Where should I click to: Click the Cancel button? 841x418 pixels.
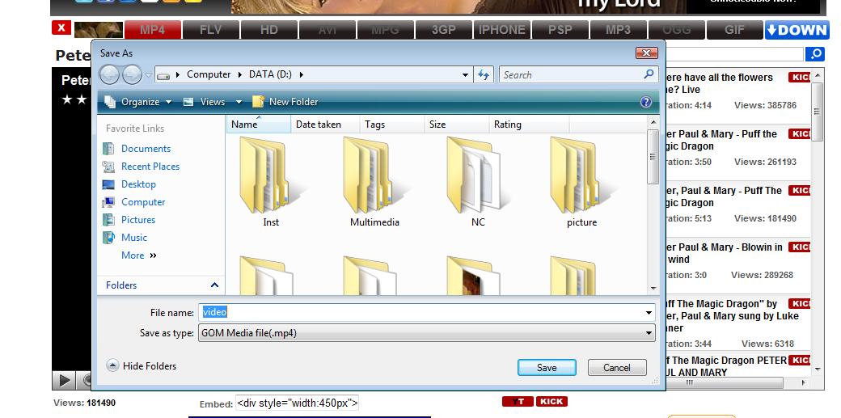pos(617,368)
